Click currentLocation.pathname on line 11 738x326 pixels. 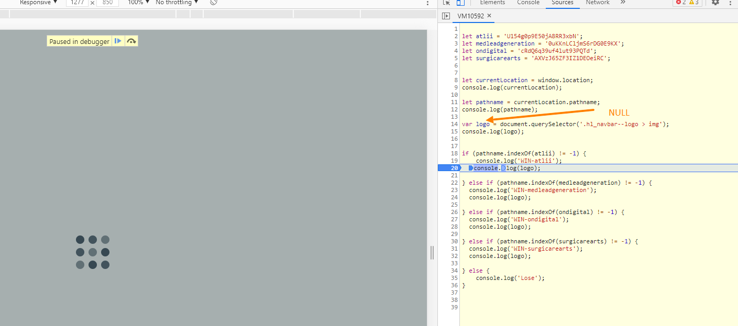[555, 102]
